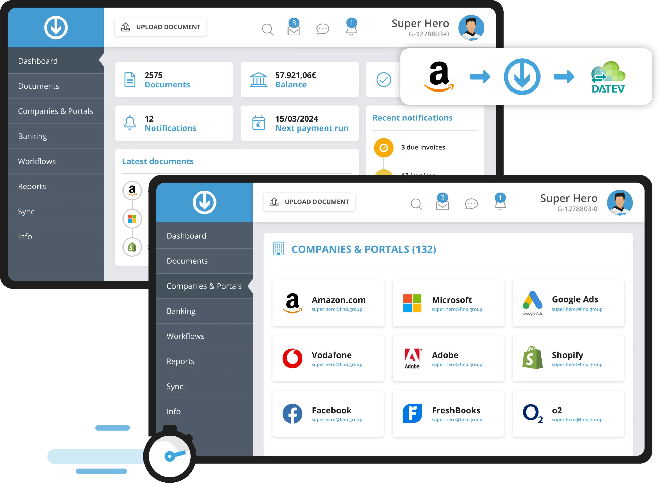Select Documents in the back window sidebar

56,86
